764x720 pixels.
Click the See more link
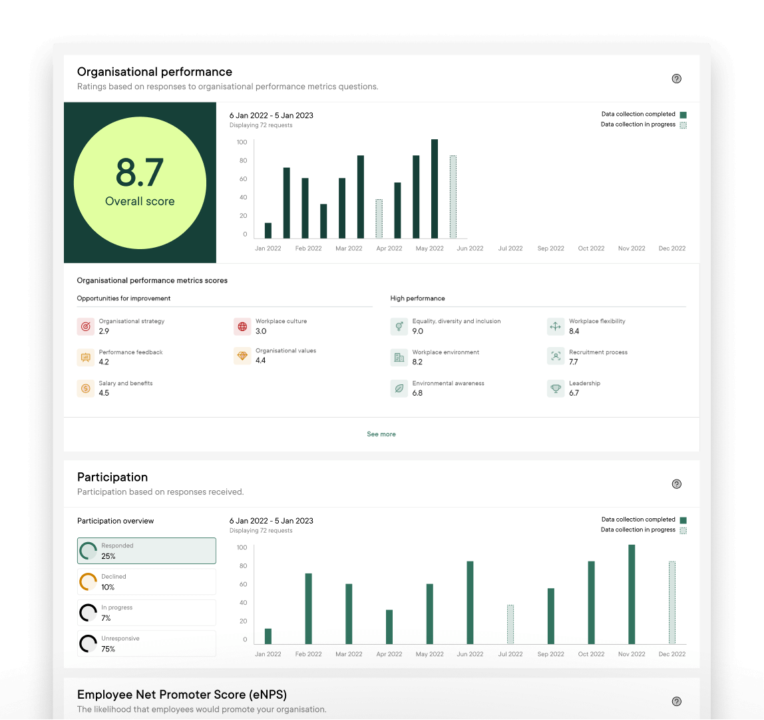pos(381,434)
